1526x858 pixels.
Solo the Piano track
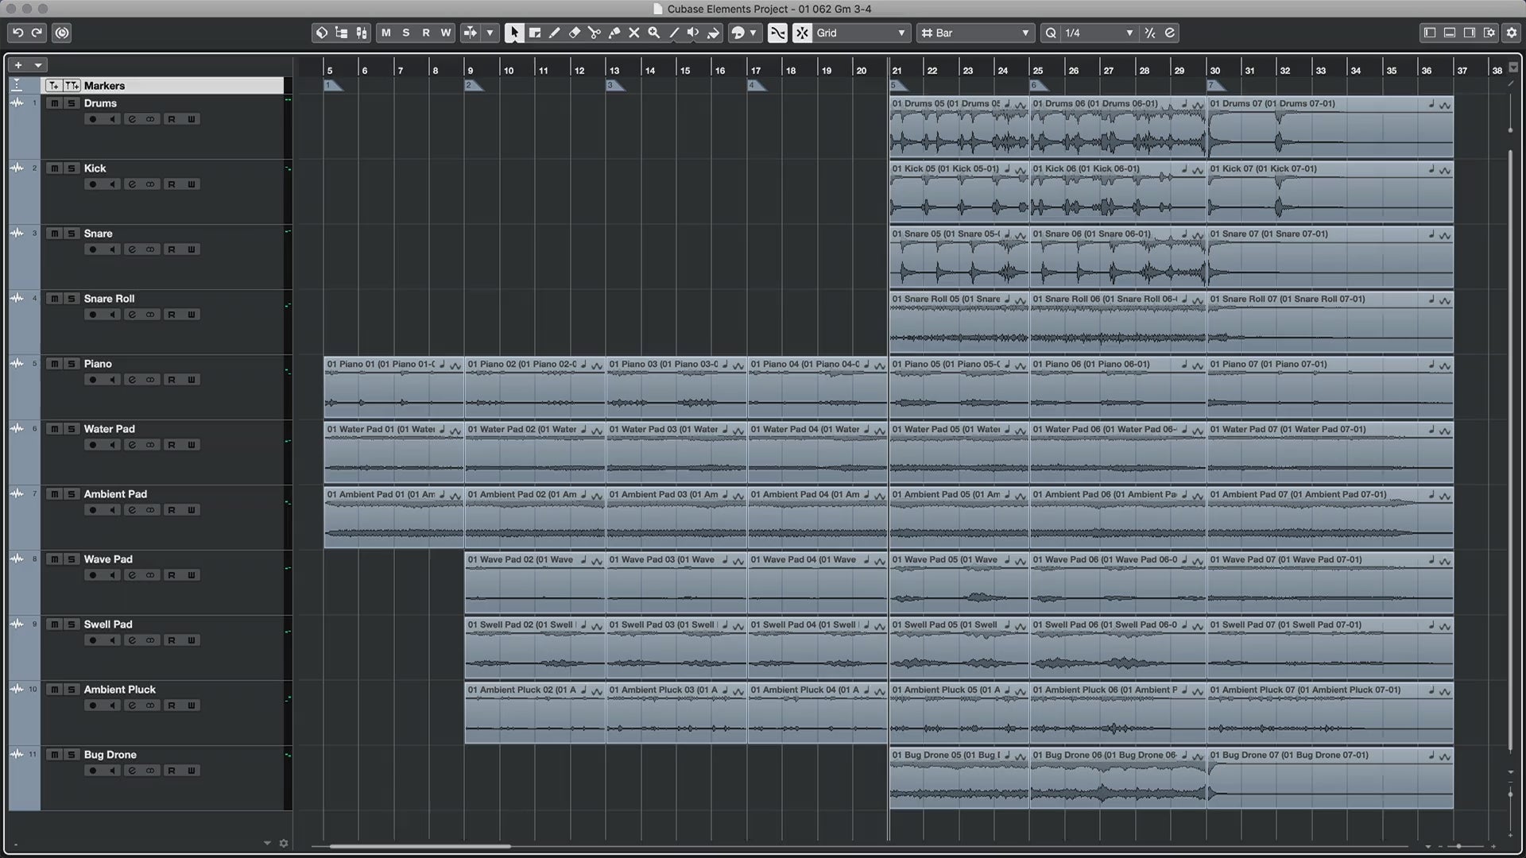(x=71, y=364)
